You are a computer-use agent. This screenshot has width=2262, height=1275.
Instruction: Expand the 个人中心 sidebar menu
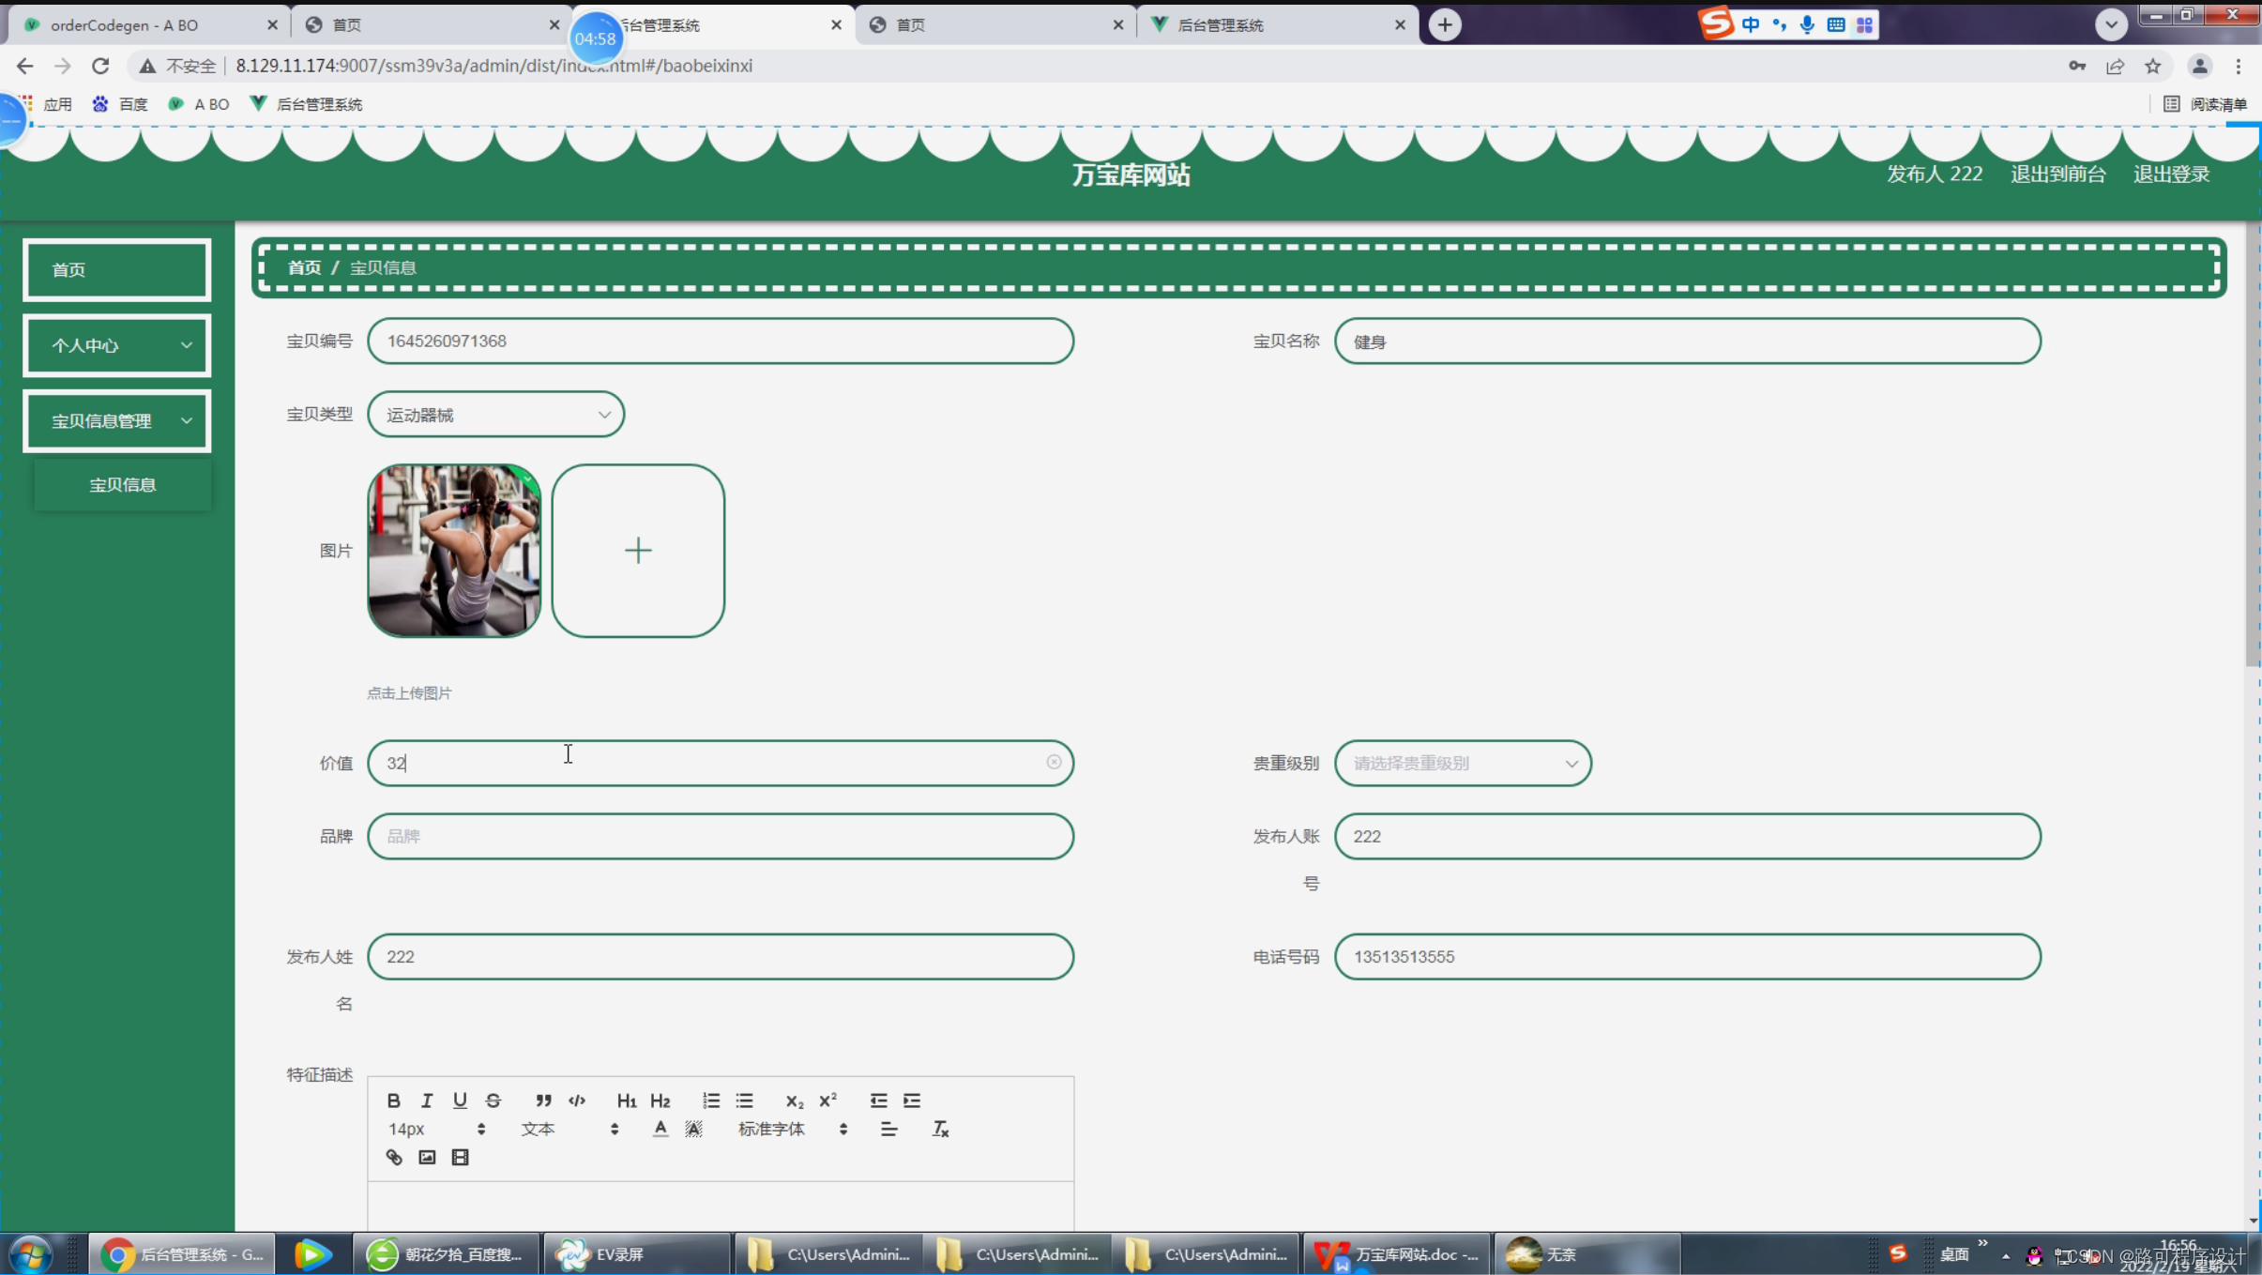(x=117, y=345)
